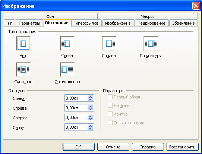Switch to the Кадрирование tab
Screen dimensions: 202x154
(151, 23)
